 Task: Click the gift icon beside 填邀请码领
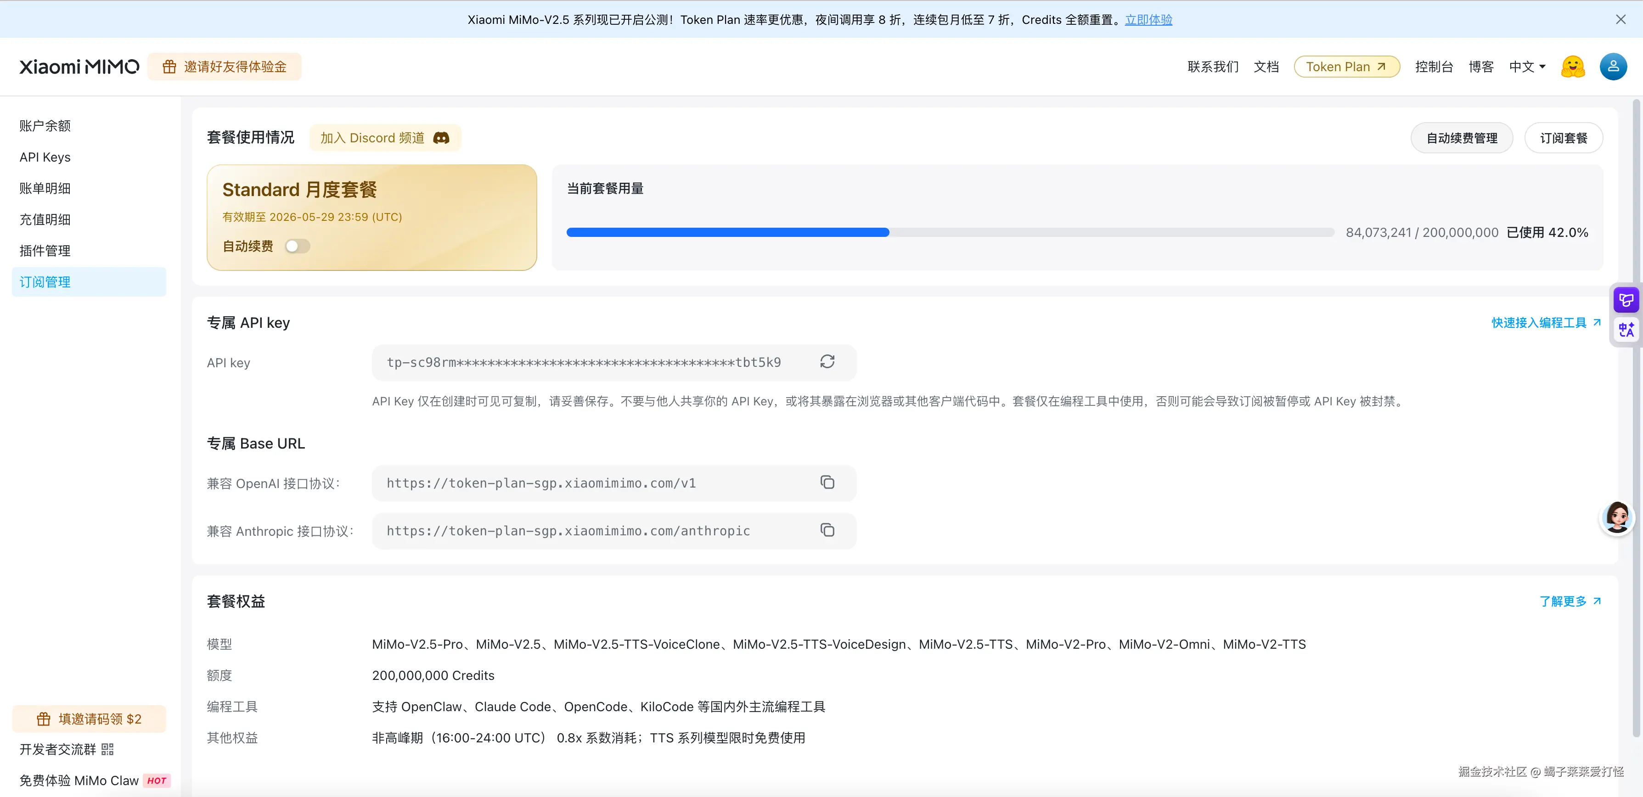pos(43,719)
